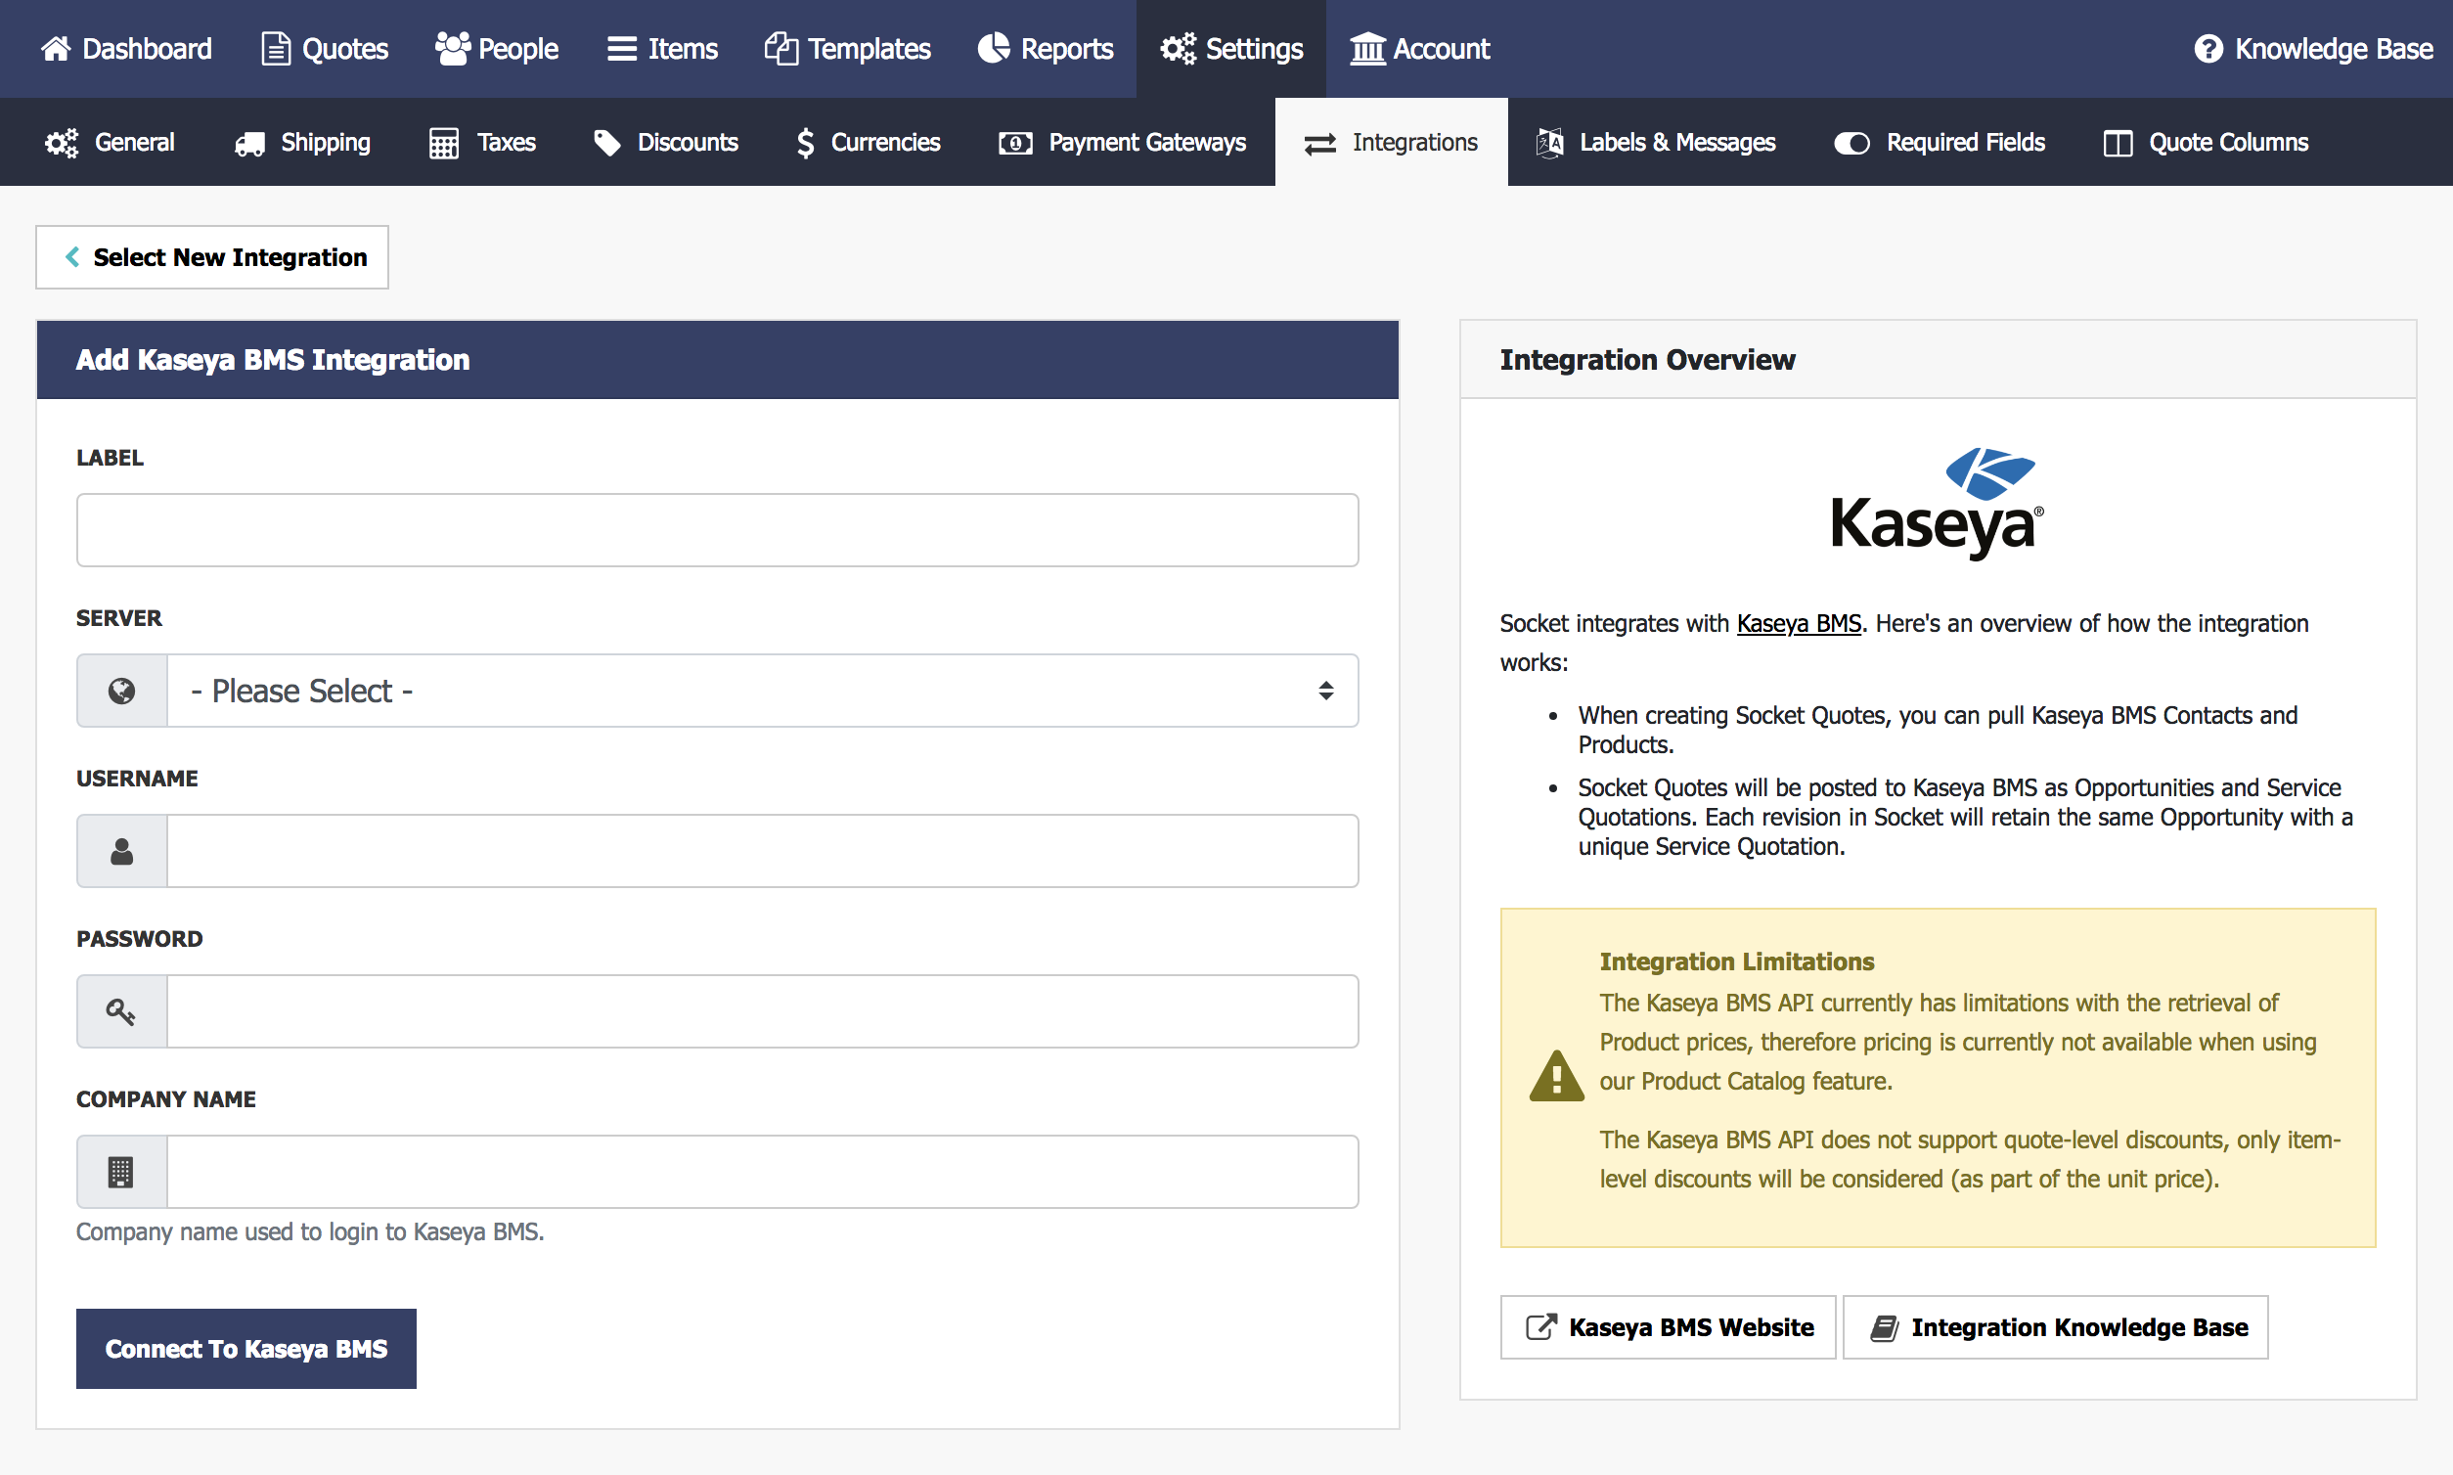
Task: Click the Integration Limitations heading
Action: 1736,961
